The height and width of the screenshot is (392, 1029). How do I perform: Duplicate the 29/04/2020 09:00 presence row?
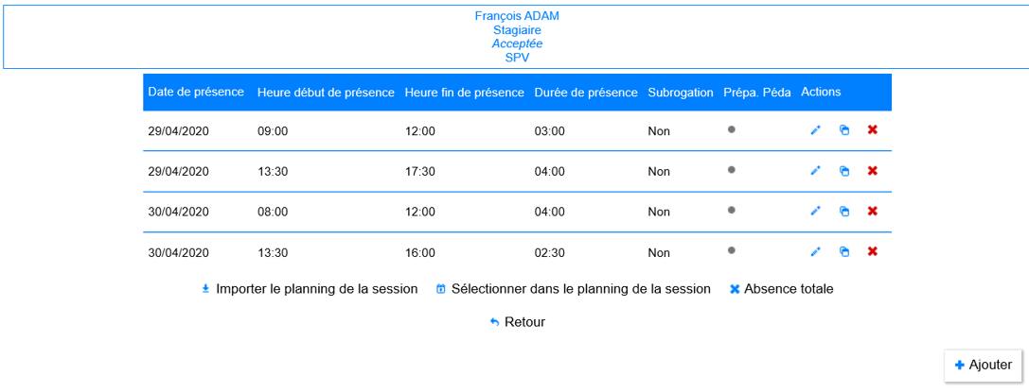(x=844, y=130)
